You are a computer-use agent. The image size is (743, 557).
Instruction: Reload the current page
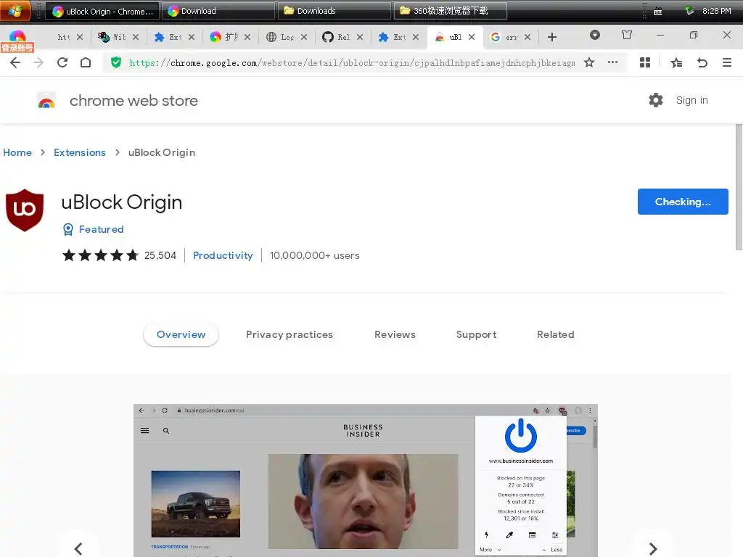pos(62,62)
